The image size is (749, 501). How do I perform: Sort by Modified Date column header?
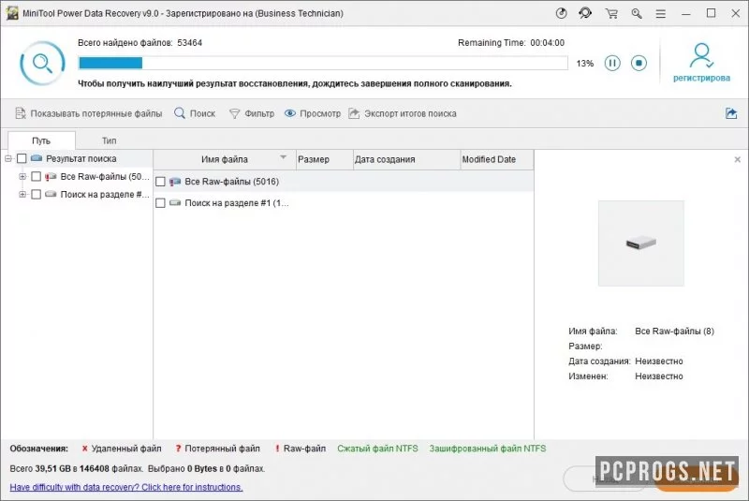tap(497, 159)
